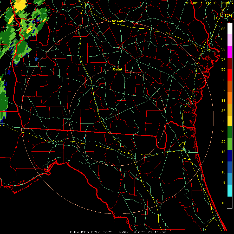Click the 'TH' legend label
Image resolution: width=234 pixels, height=234 pixels.
point(223,203)
